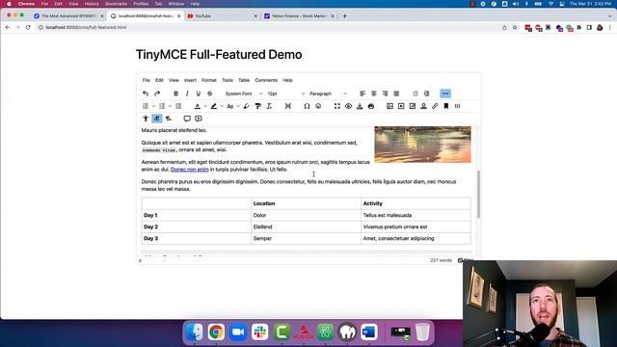Align text right
The height and width of the screenshot is (347, 617).
click(x=385, y=93)
